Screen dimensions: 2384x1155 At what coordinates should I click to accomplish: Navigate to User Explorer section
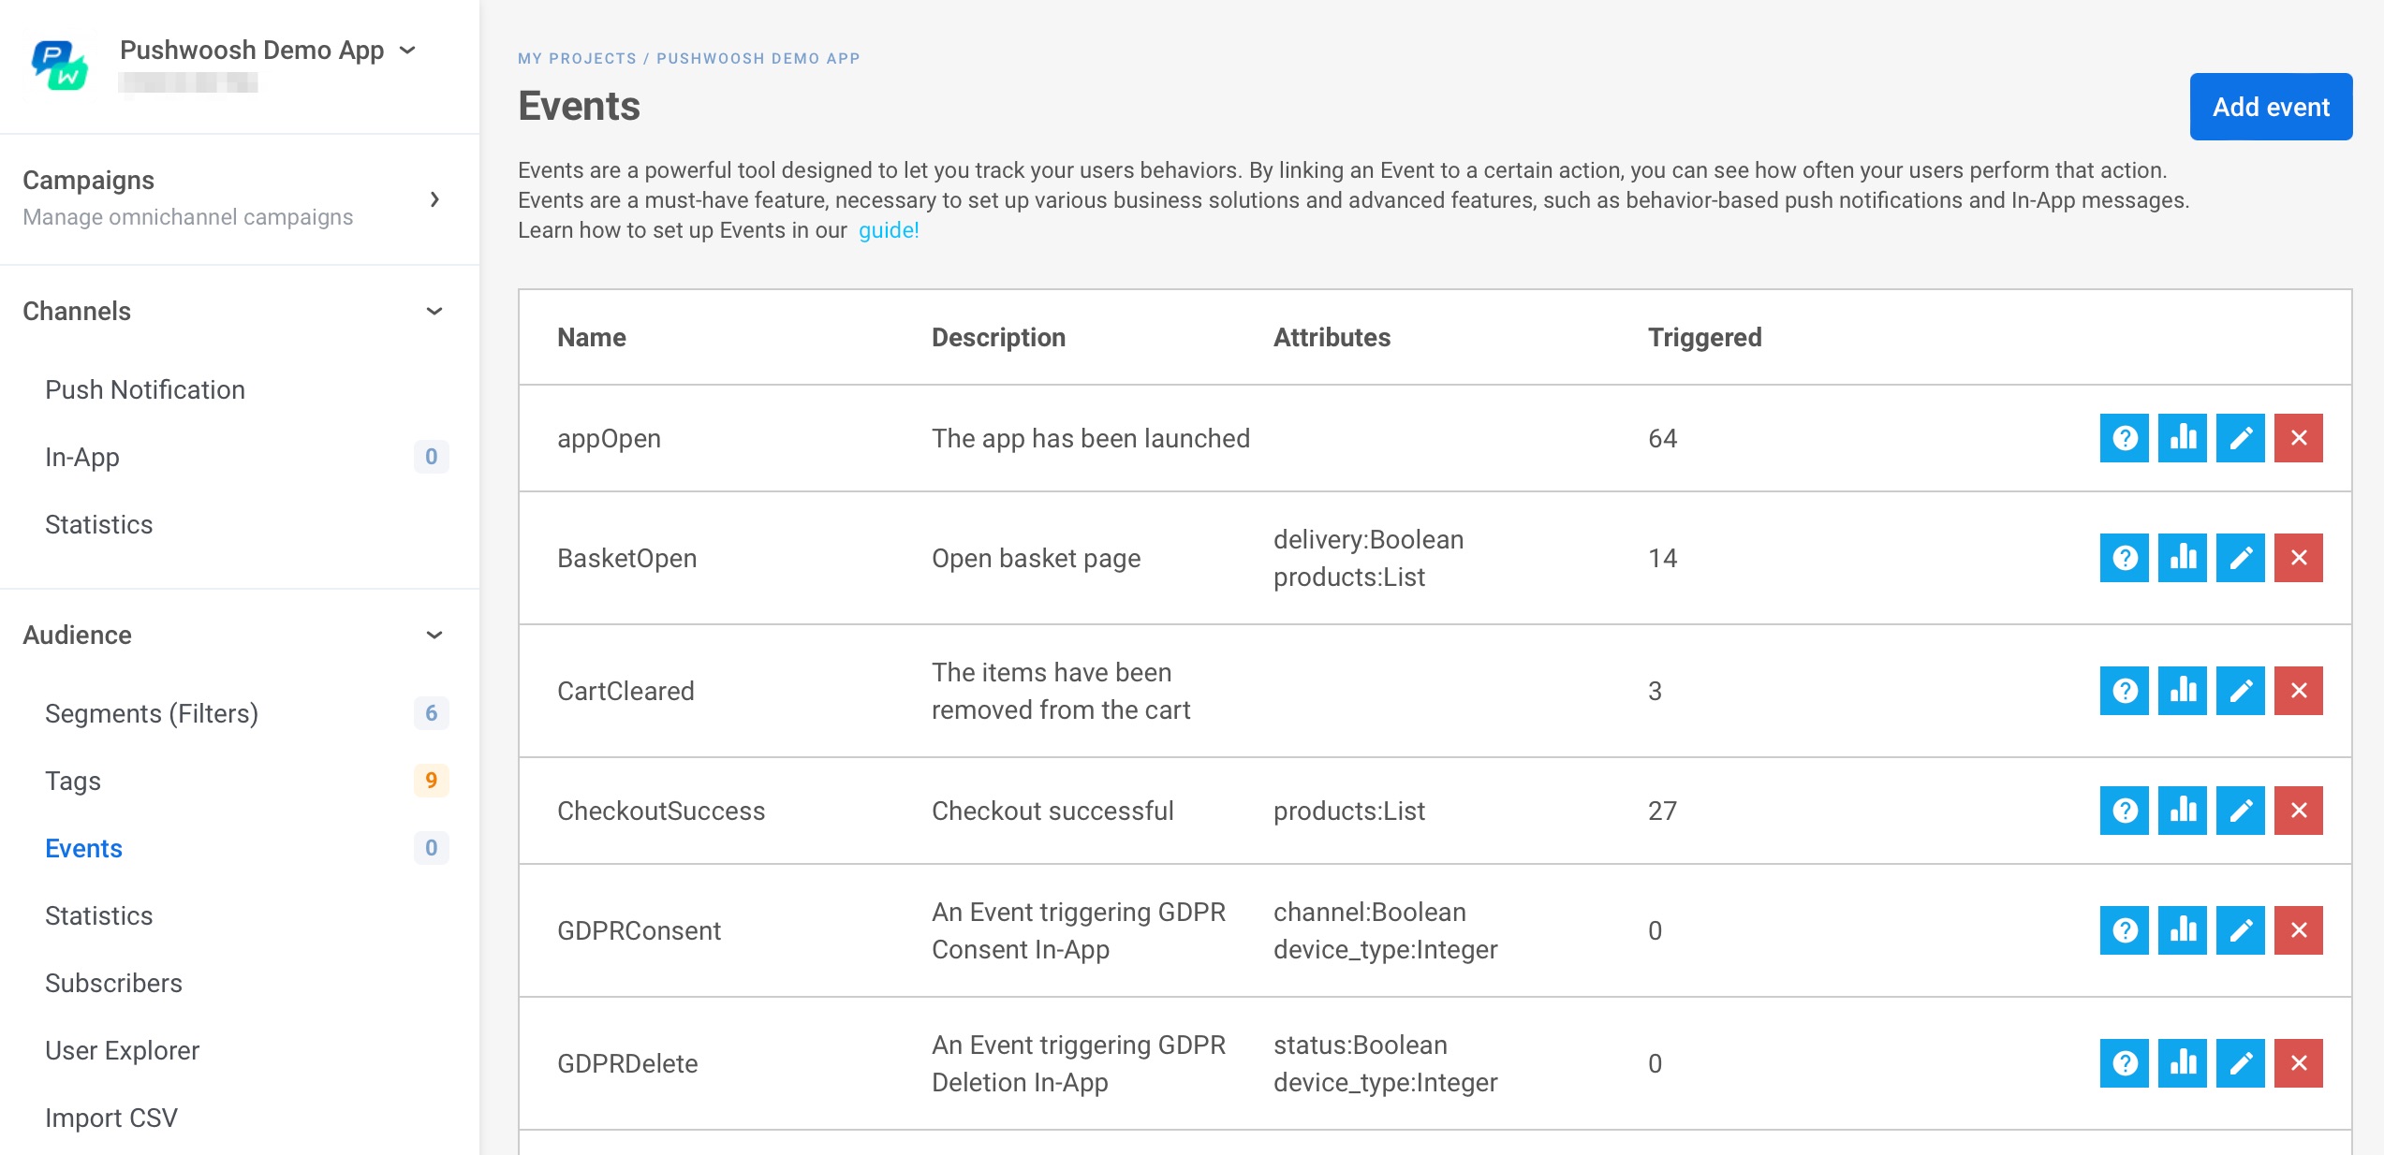(122, 1048)
